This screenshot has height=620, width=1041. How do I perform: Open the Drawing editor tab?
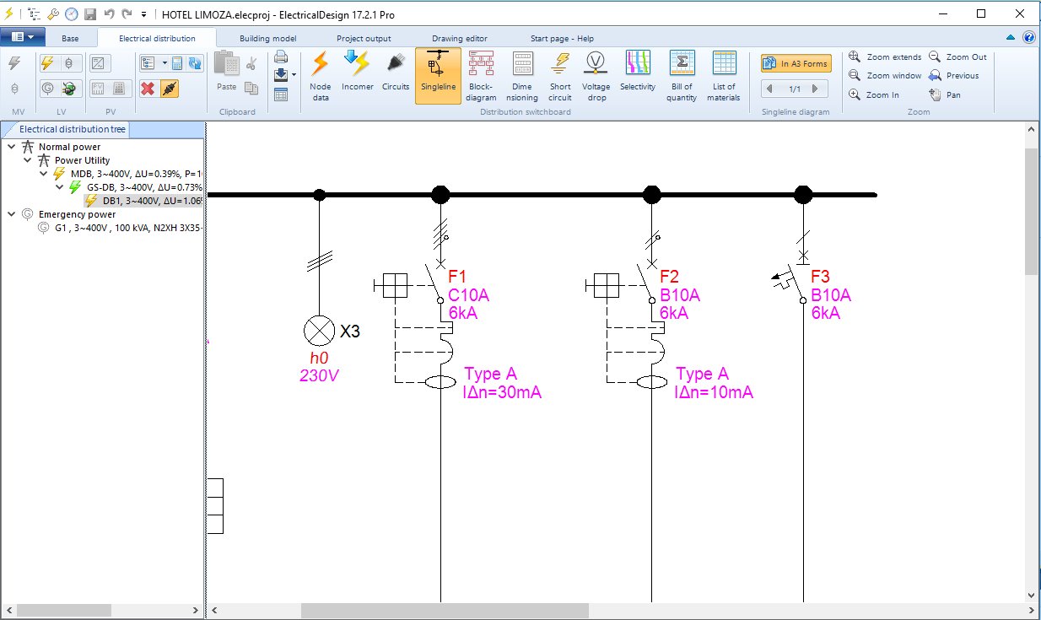(x=459, y=39)
